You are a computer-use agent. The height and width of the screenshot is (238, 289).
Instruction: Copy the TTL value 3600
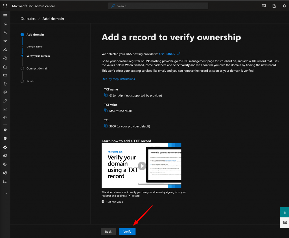[x=106, y=126]
